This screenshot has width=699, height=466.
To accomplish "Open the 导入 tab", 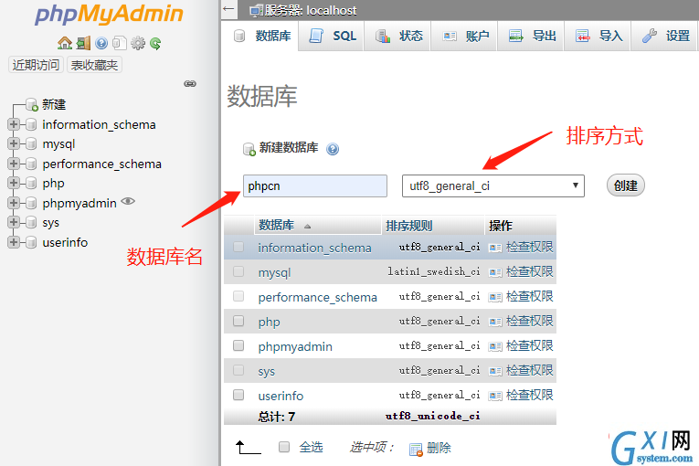I will tap(598, 37).
